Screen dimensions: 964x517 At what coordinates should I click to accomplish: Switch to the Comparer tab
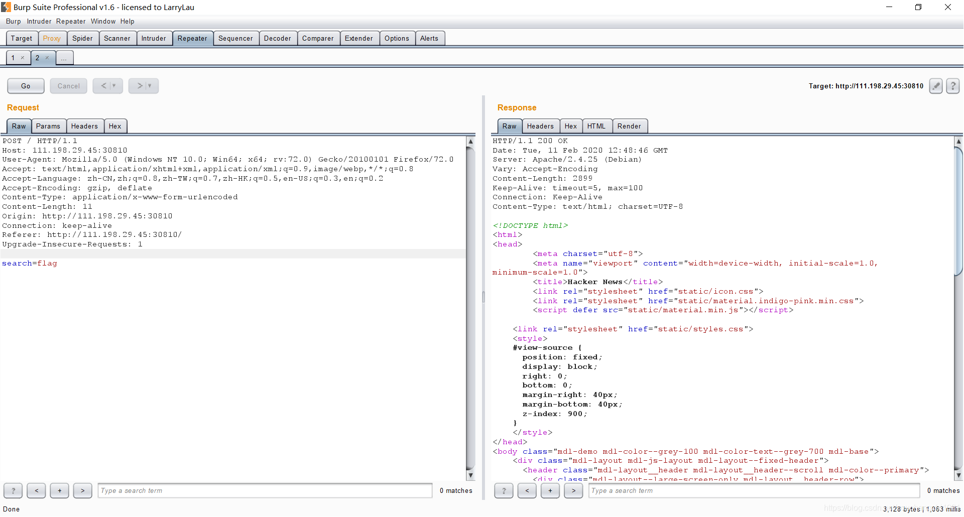click(318, 38)
